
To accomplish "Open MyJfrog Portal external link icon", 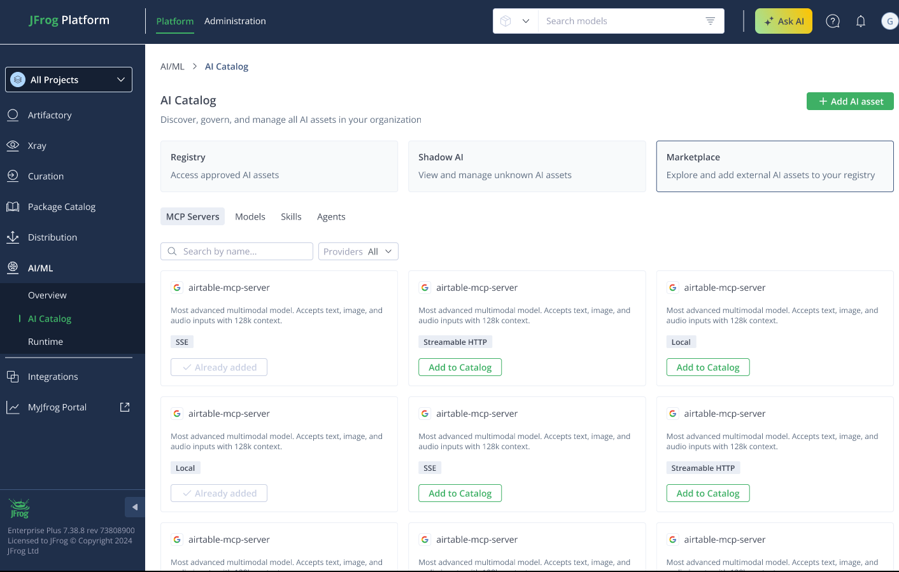I will [x=125, y=407].
